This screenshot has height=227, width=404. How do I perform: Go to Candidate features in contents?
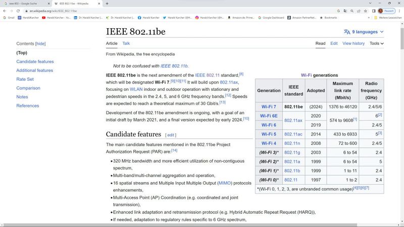35,62
